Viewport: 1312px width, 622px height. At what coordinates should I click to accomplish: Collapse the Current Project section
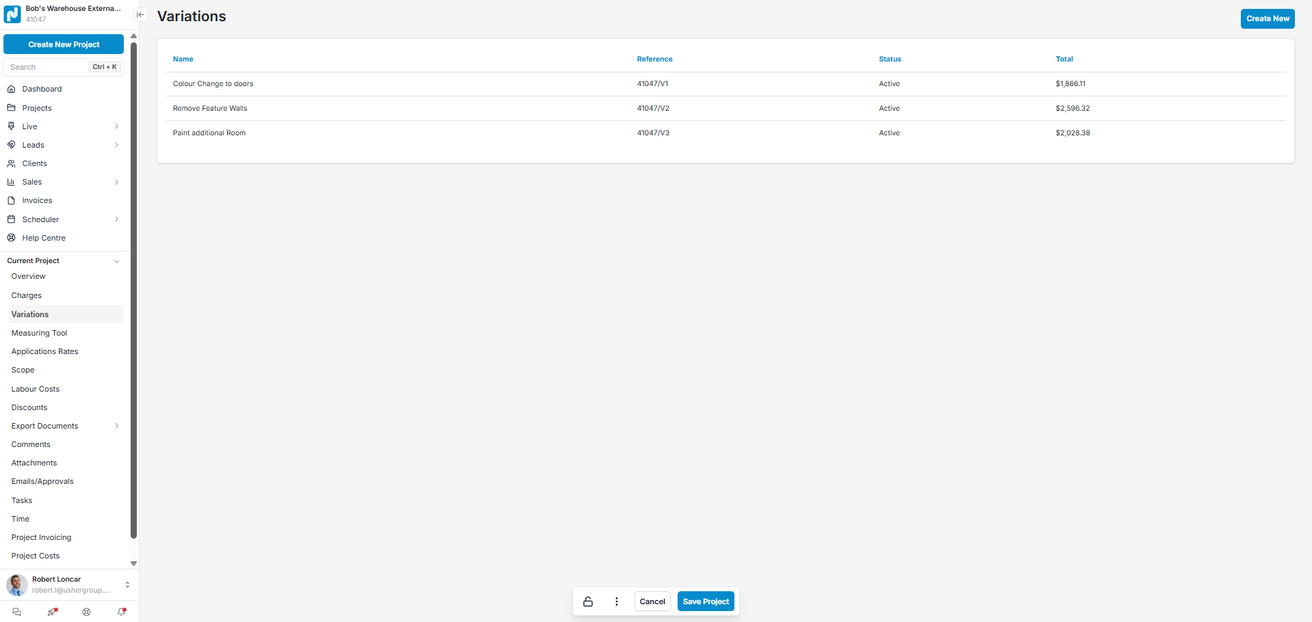116,261
